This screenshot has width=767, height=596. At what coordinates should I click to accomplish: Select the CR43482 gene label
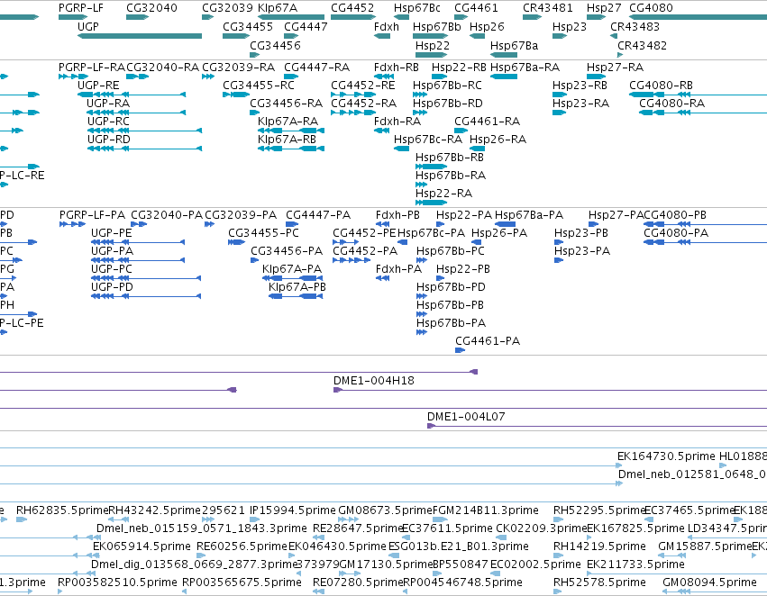[642, 45]
